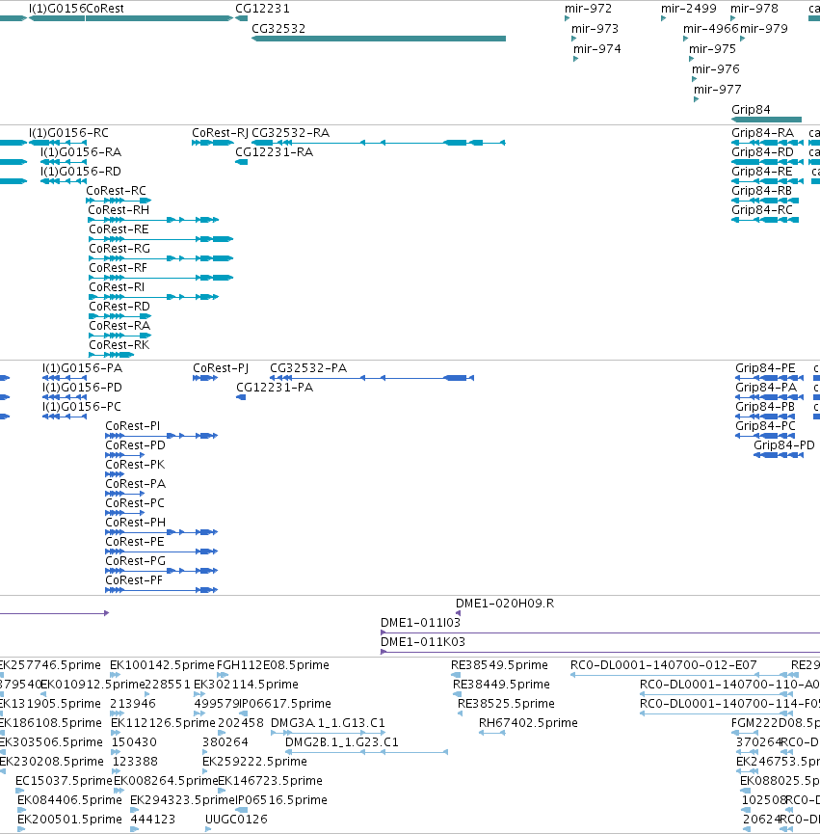Select protein l(1)G0156-PA
820x834 pixels.
(x=65, y=378)
